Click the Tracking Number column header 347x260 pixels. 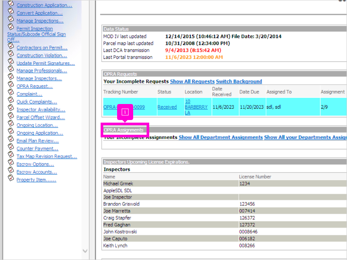tap(121, 92)
